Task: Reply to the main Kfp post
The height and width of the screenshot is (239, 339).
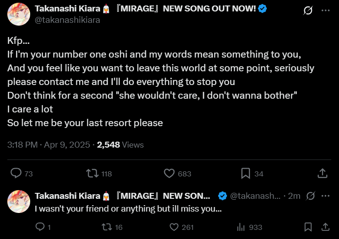Action: [x=16, y=173]
